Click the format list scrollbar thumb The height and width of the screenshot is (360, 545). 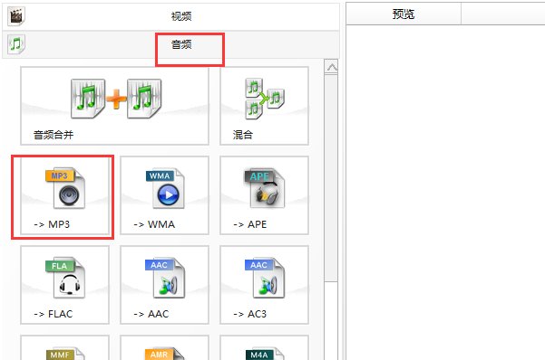tap(331, 178)
